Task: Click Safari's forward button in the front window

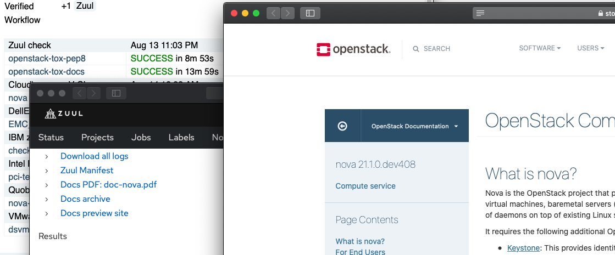Action: pyautogui.click(x=287, y=13)
